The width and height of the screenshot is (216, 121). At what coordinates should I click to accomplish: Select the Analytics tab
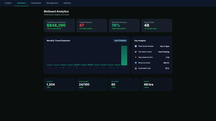click(x=22, y=3)
